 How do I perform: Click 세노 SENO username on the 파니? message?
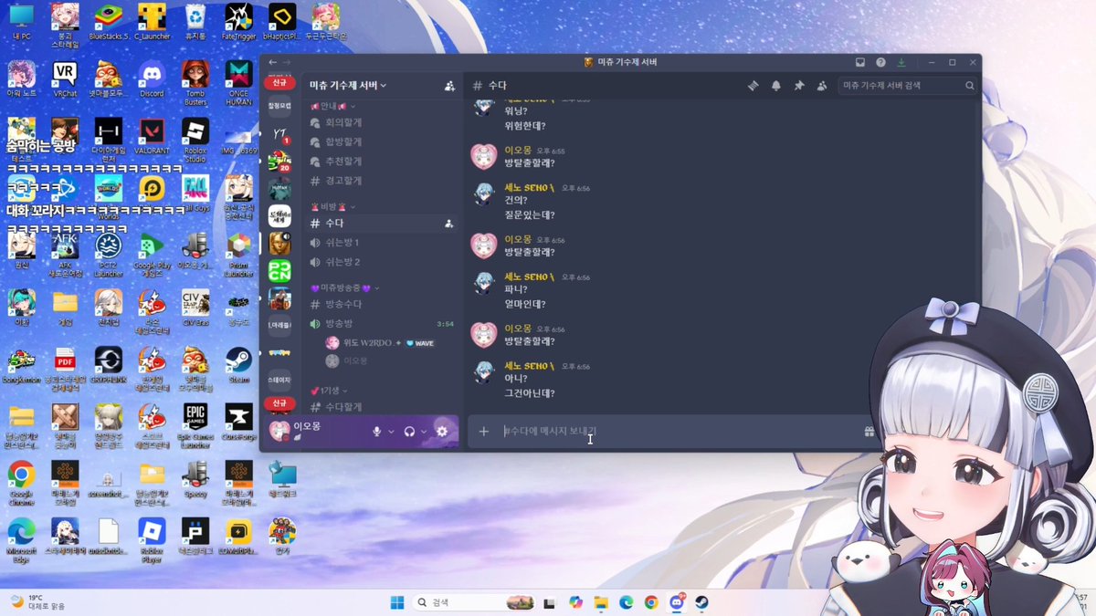(x=531, y=277)
